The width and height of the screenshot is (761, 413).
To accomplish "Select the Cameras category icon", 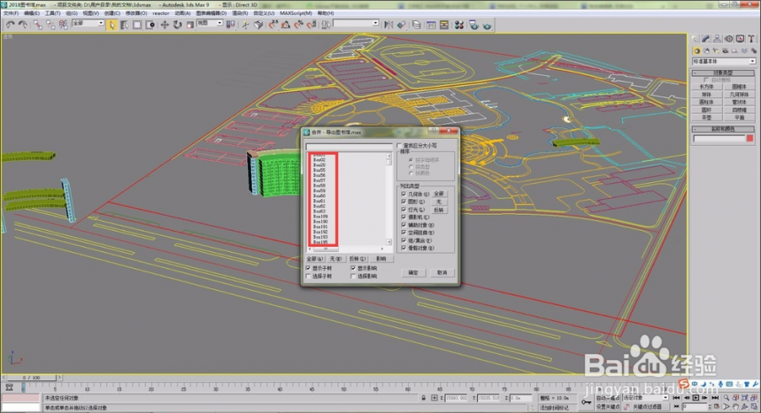I will coord(725,51).
